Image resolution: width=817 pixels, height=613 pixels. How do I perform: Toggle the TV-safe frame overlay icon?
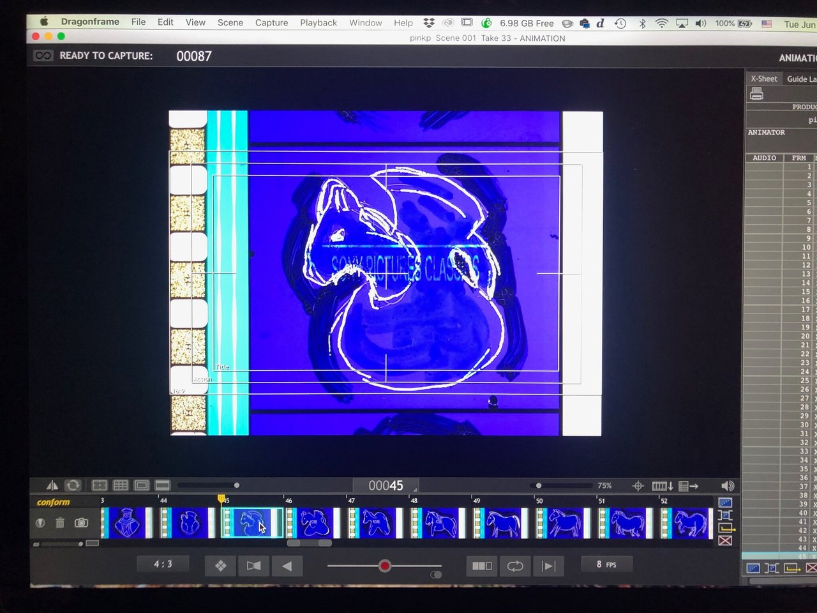[x=142, y=486]
